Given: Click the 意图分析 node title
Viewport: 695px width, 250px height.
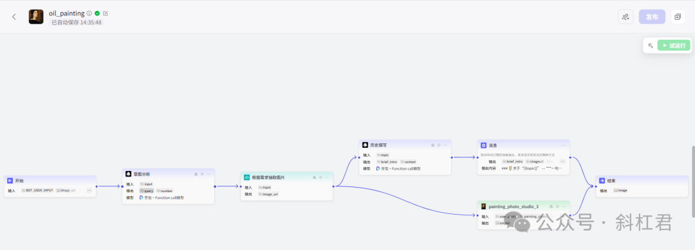Looking at the screenshot, I should tap(142, 174).
